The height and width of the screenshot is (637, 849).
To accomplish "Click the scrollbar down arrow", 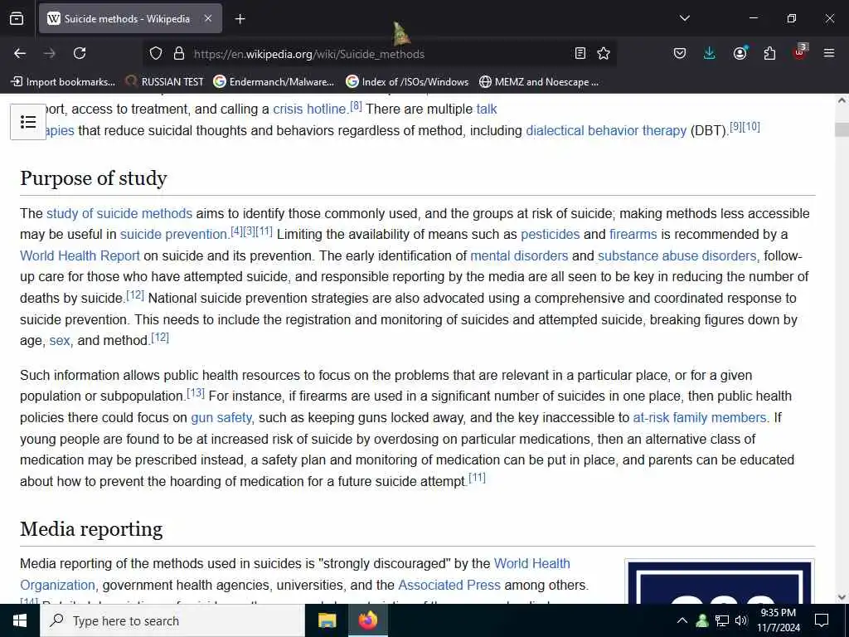I will coord(842,597).
